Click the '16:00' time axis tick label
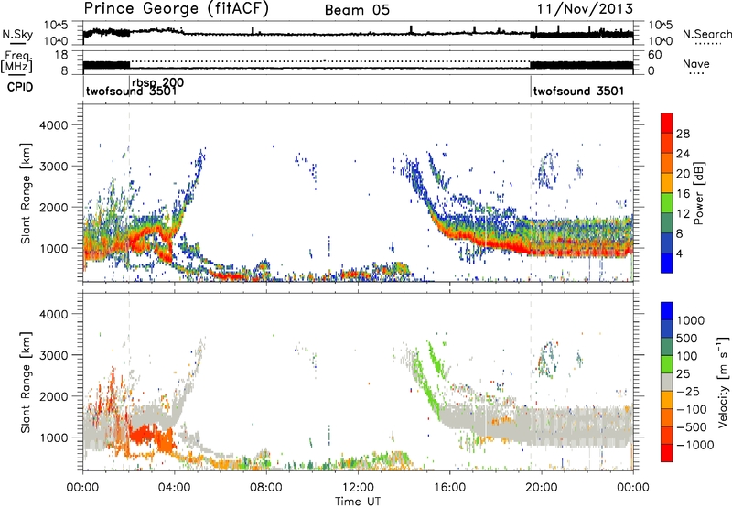This screenshot has width=732, height=507. coord(449,488)
